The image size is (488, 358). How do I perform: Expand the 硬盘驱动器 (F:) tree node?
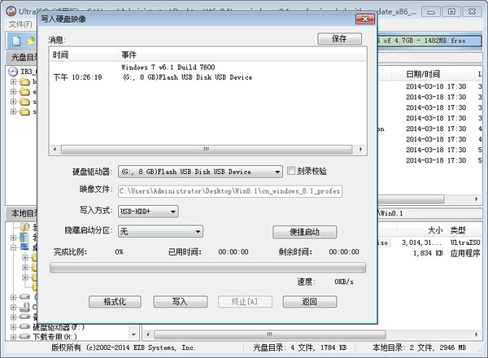point(13,327)
